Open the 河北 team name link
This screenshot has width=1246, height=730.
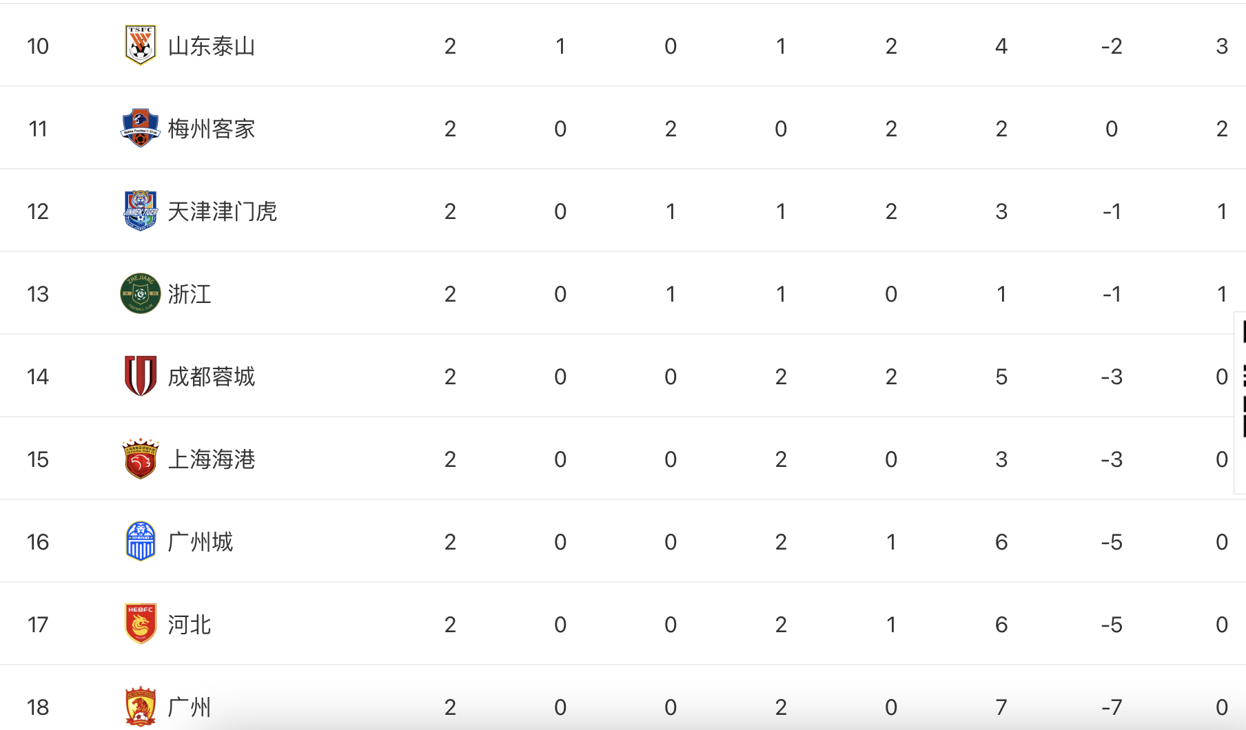coord(190,625)
